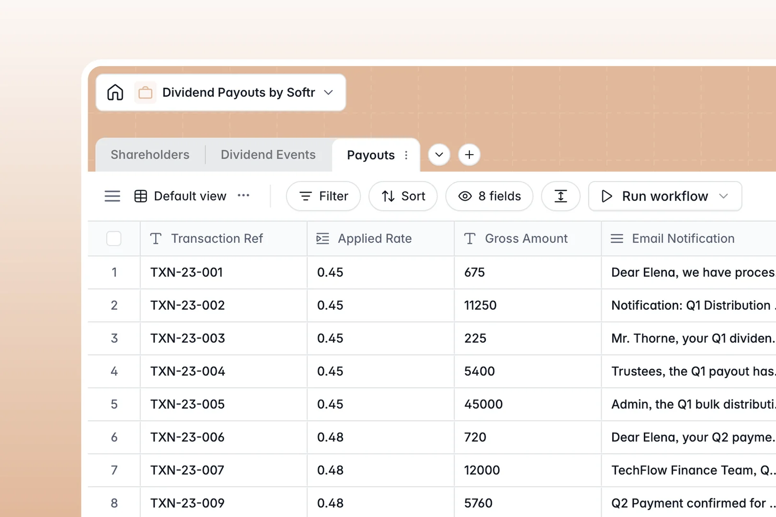Screen dimensions: 776x517
Task: Click the Applied Rate field type icon
Action: coord(323,238)
